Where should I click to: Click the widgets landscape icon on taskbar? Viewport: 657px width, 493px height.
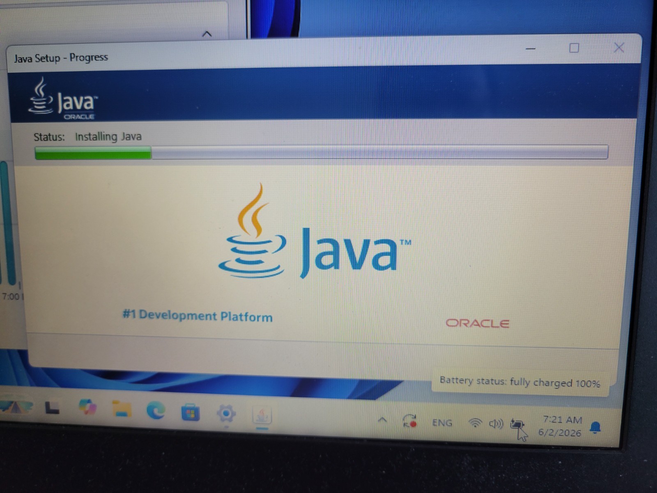(x=16, y=407)
